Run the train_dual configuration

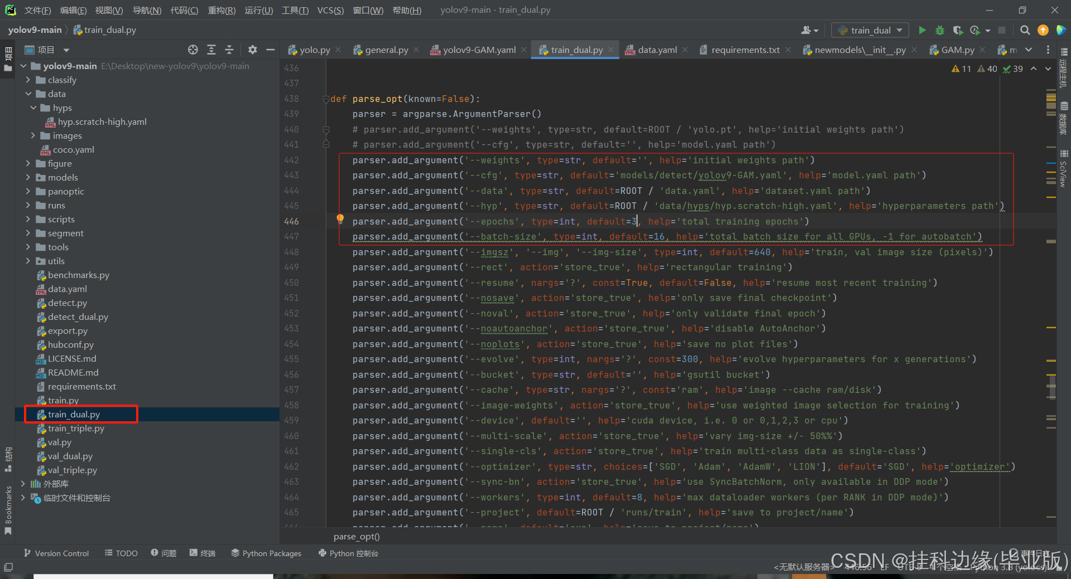pos(922,30)
